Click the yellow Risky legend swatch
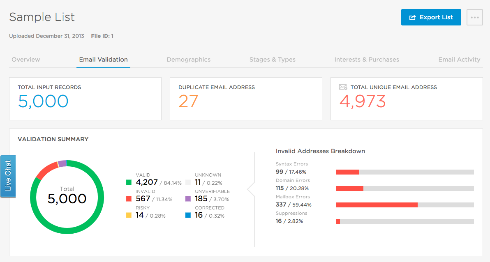Viewport: 490px width, 262px height. pyautogui.click(x=129, y=215)
